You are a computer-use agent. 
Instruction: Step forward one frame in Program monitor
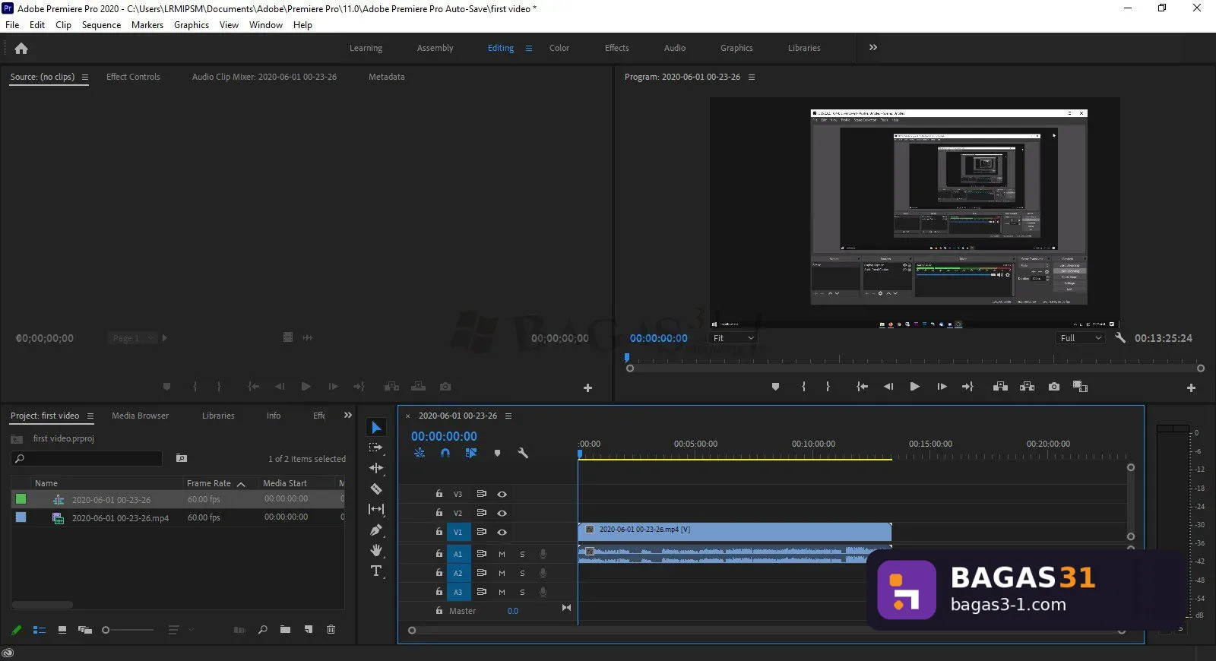tap(942, 387)
